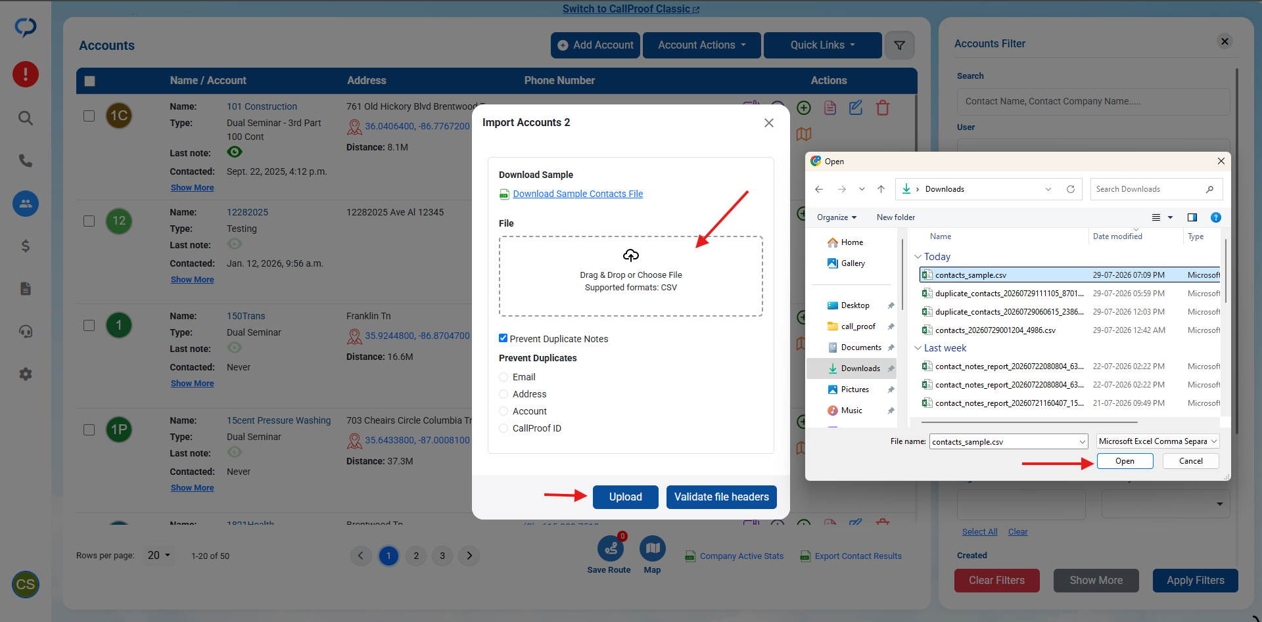Click trash delete icon for 101 Construction
This screenshot has height=622, width=1262.
click(x=883, y=108)
